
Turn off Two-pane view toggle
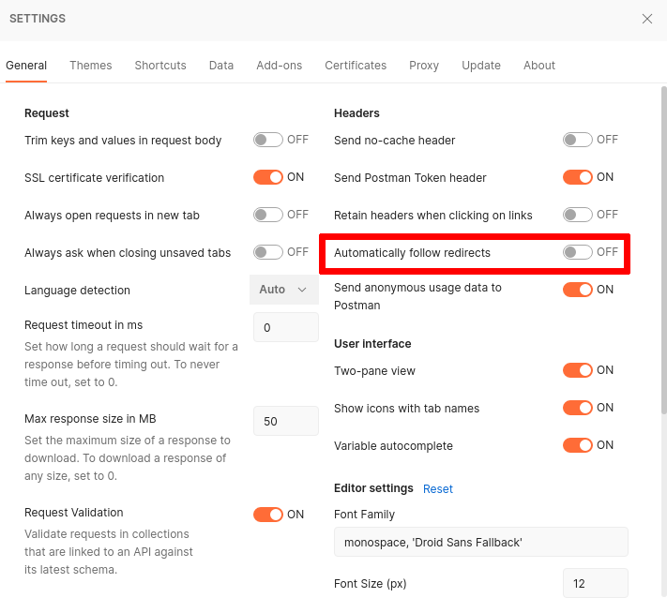[x=578, y=370]
